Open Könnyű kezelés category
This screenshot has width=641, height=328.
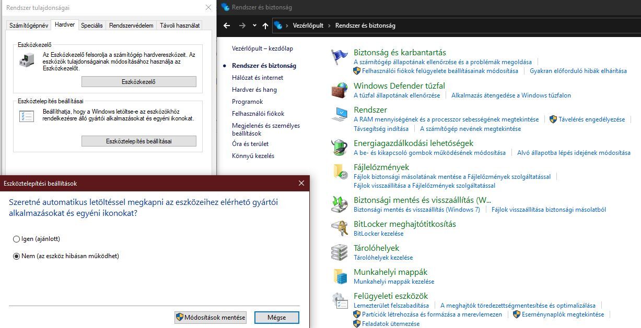(253, 156)
